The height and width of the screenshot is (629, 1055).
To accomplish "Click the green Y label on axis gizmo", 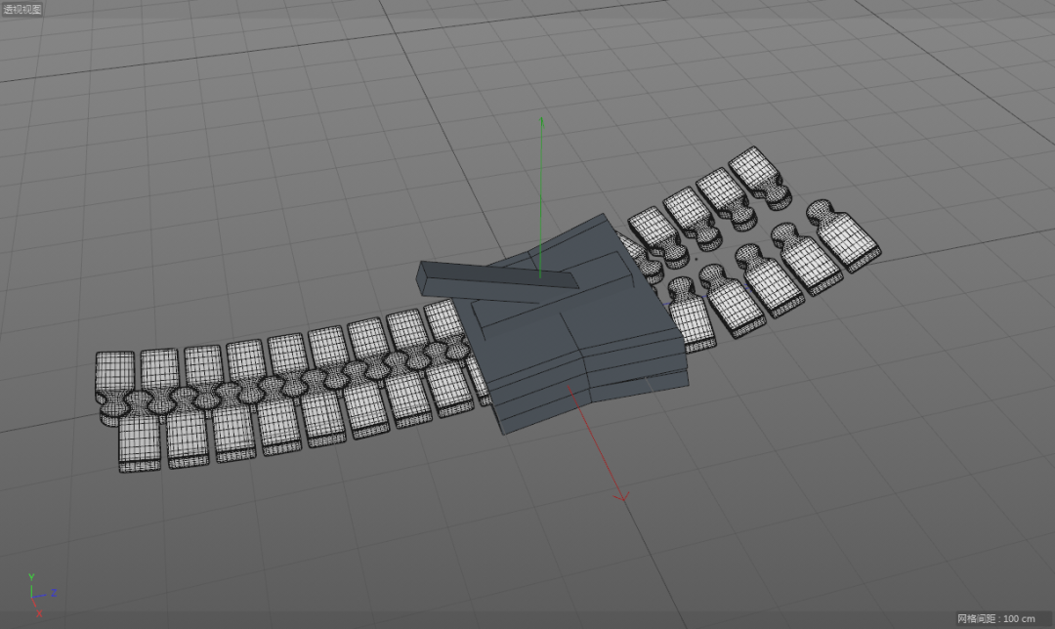I will [31, 577].
